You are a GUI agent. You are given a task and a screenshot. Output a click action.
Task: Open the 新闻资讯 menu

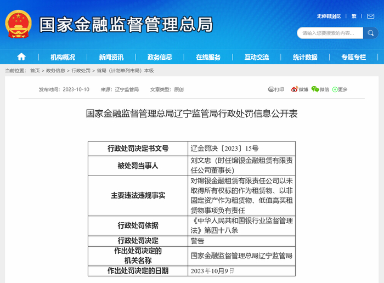pos(111,57)
